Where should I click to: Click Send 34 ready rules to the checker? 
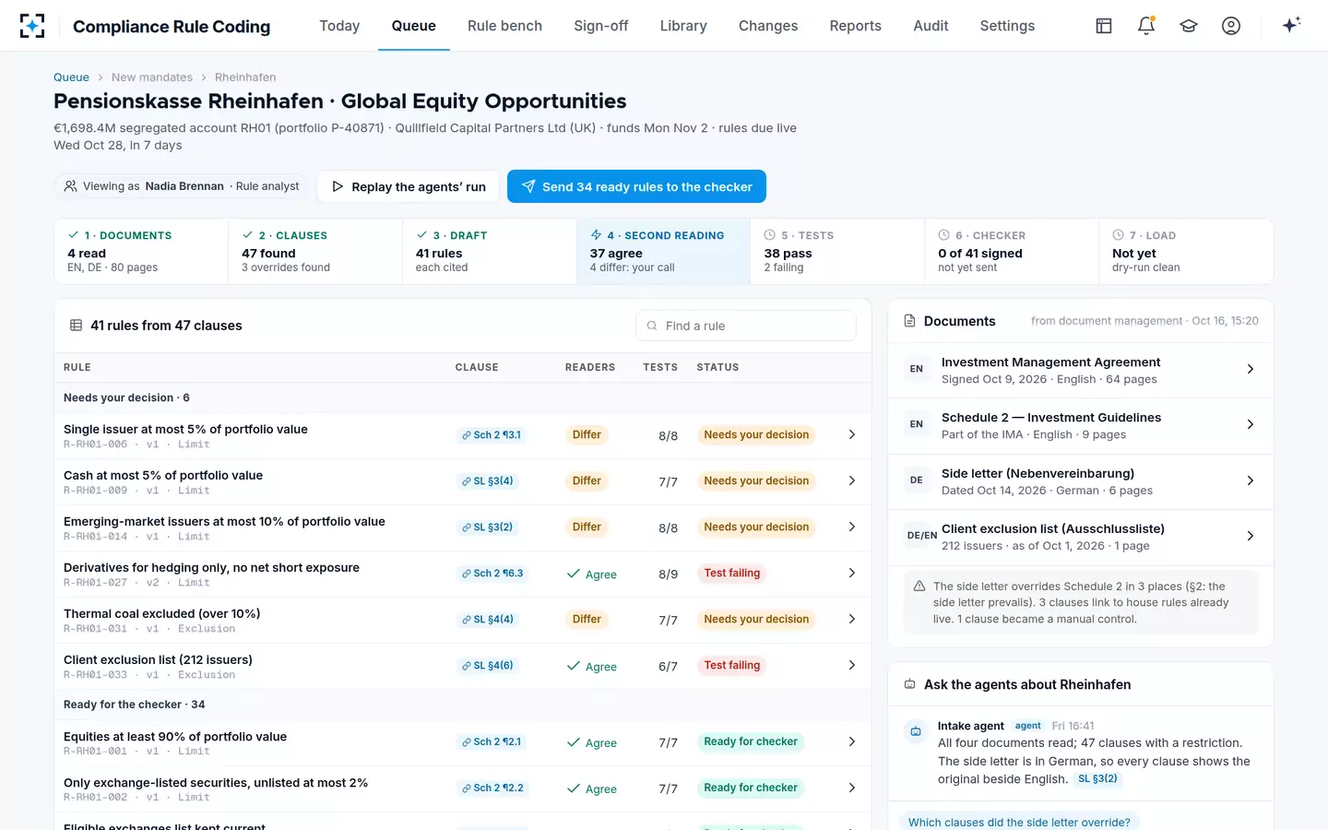[636, 186]
